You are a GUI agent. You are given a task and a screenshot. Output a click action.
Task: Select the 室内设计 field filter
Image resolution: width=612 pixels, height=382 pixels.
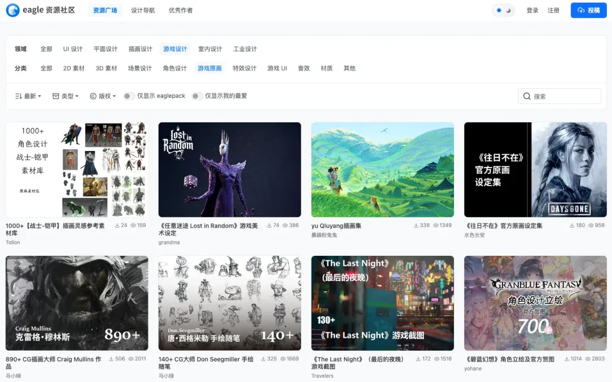210,49
